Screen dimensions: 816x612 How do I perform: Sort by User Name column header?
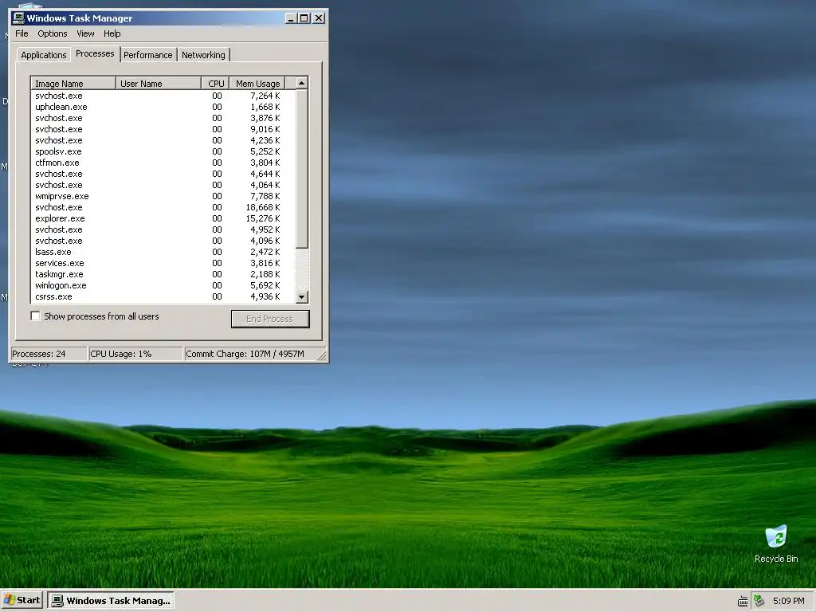point(159,83)
